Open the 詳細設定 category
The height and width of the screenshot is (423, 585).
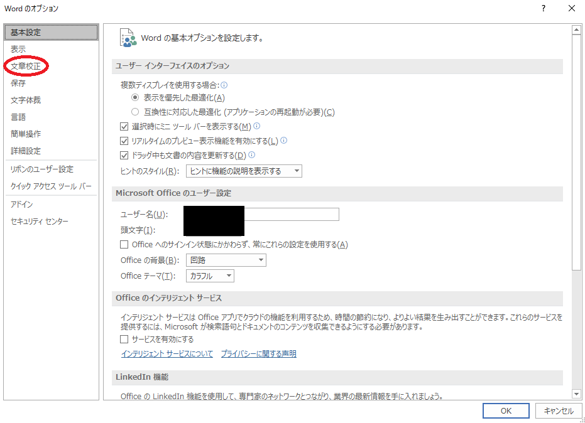click(51, 151)
